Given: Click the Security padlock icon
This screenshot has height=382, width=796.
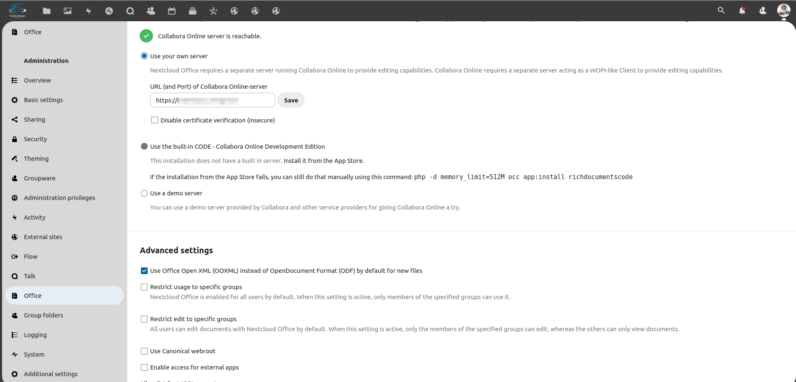Looking at the screenshot, I should 15,139.
